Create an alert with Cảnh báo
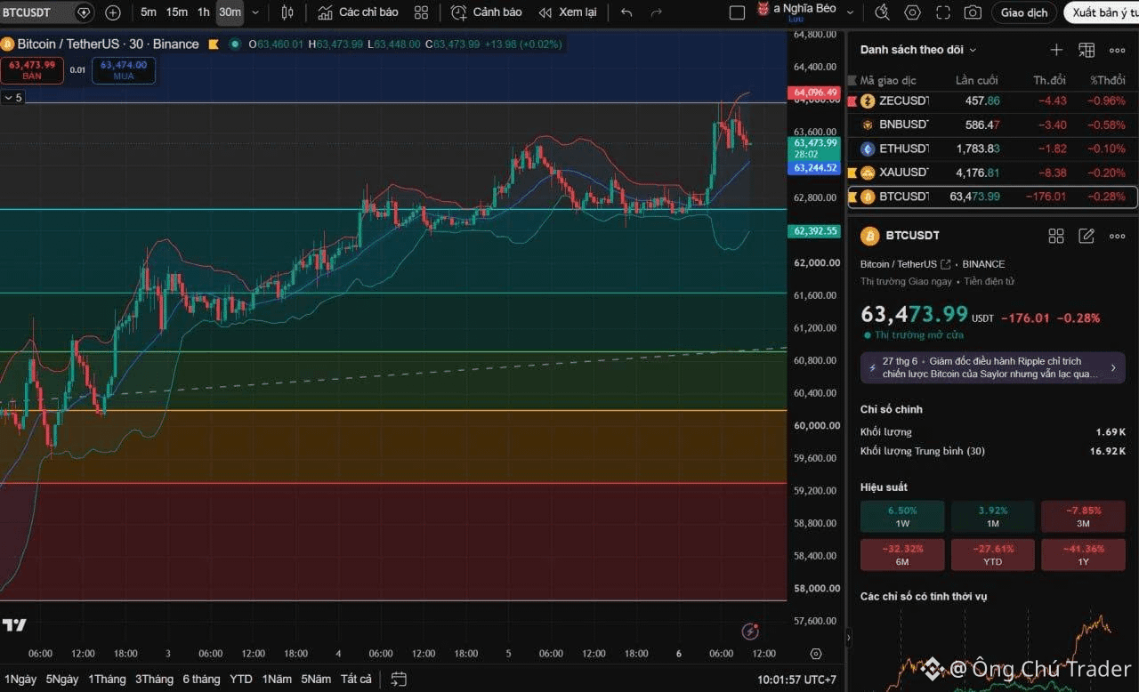The height and width of the screenshot is (692, 1139). coord(486,12)
